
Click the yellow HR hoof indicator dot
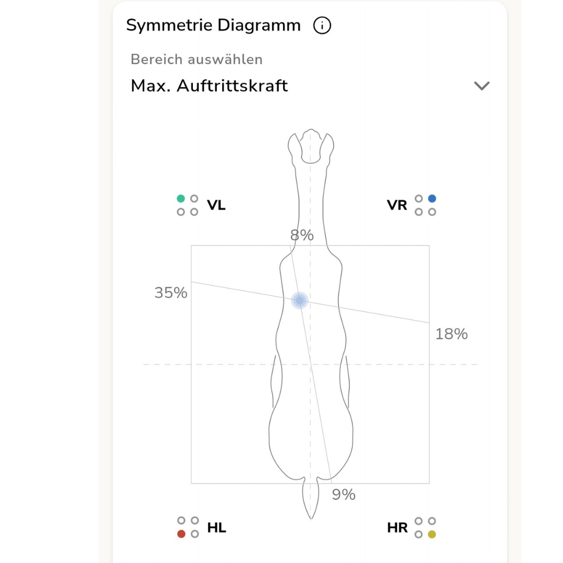(432, 534)
